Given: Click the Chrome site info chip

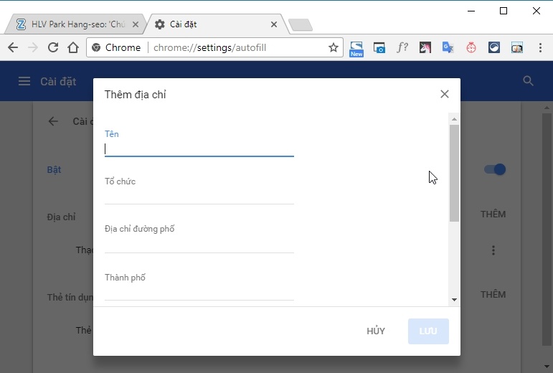Looking at the screenshot, I should tap(116, 47).
